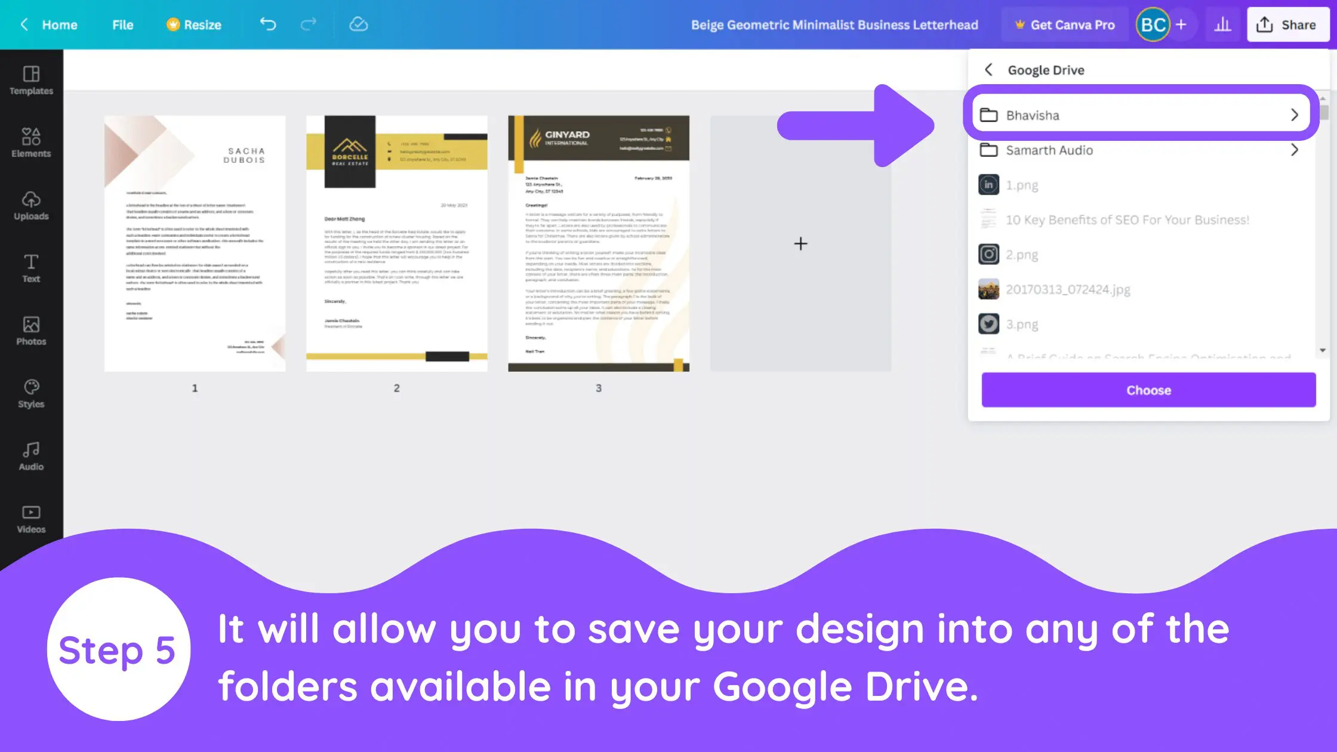Select thumbnail of page 2 letterhead
The height and width of the screenshot is (752, 1337).
(x=396, y=244)
